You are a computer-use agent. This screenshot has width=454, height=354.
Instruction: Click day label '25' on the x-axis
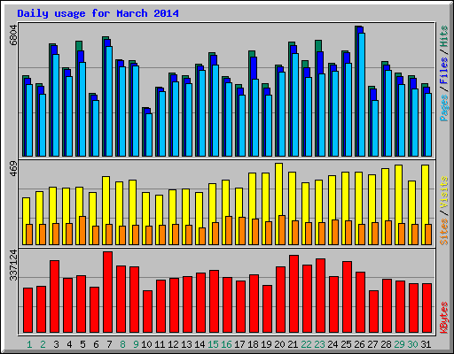(x=346, y=344)
